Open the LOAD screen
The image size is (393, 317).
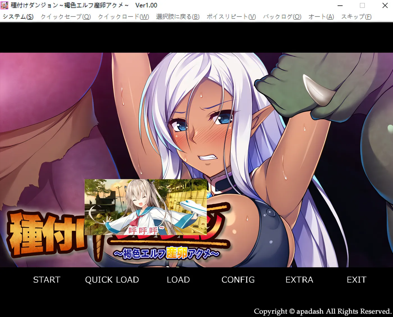(x=178, y=280)
